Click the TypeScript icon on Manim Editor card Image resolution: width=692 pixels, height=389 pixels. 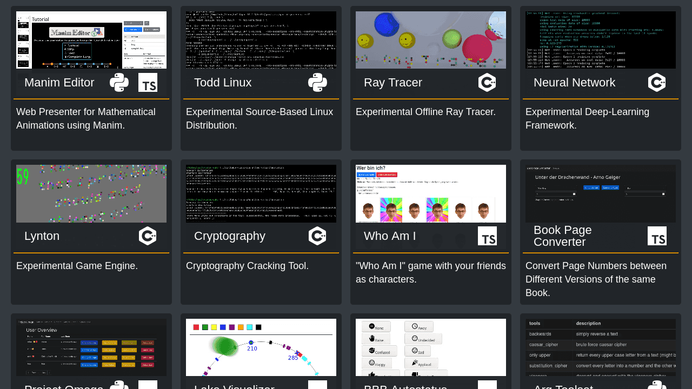pos(148,83)
